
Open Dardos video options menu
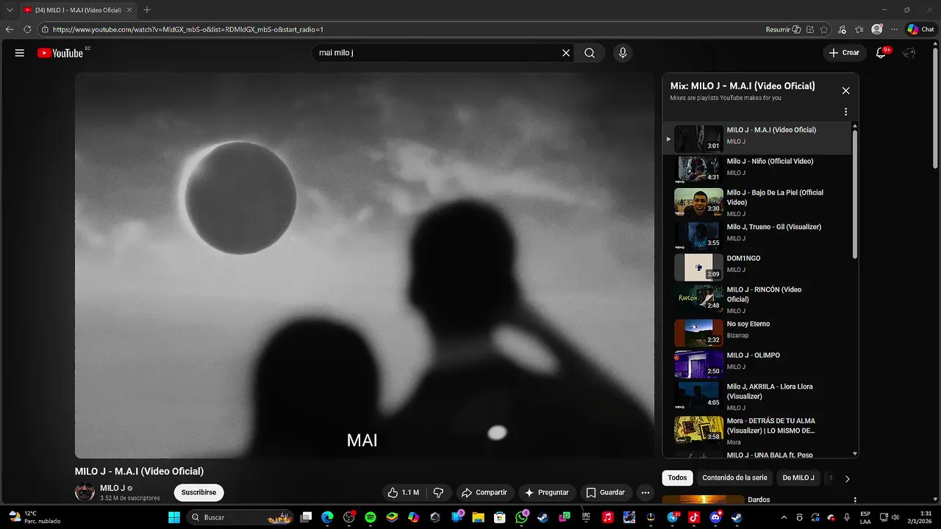point(854,500)
